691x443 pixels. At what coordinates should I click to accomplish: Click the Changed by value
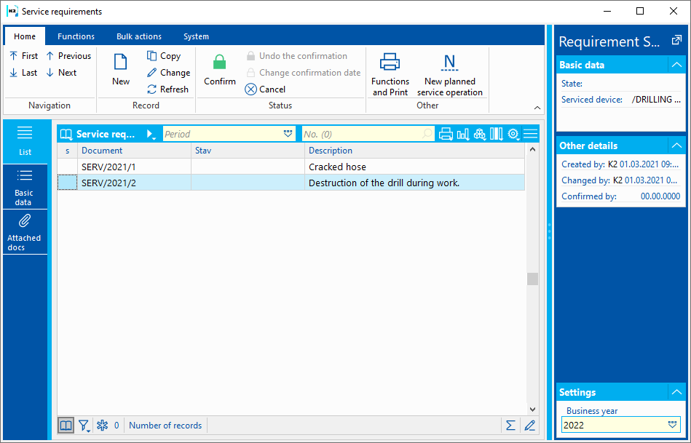[x=644, y=180]
